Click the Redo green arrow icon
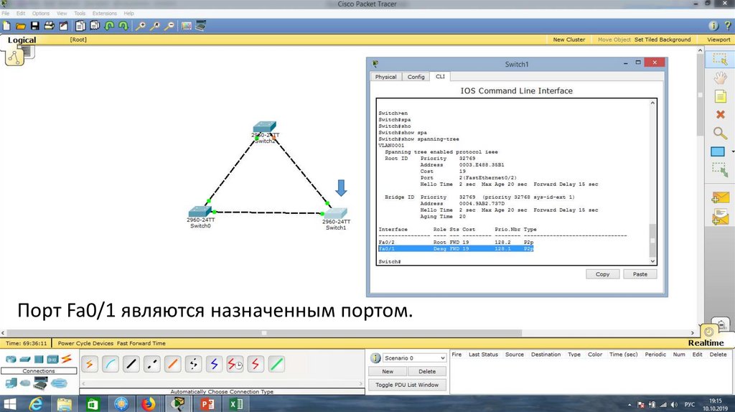The width and height of the screenshot is (735, 412). pyautogui.click(x=123, y=26)
